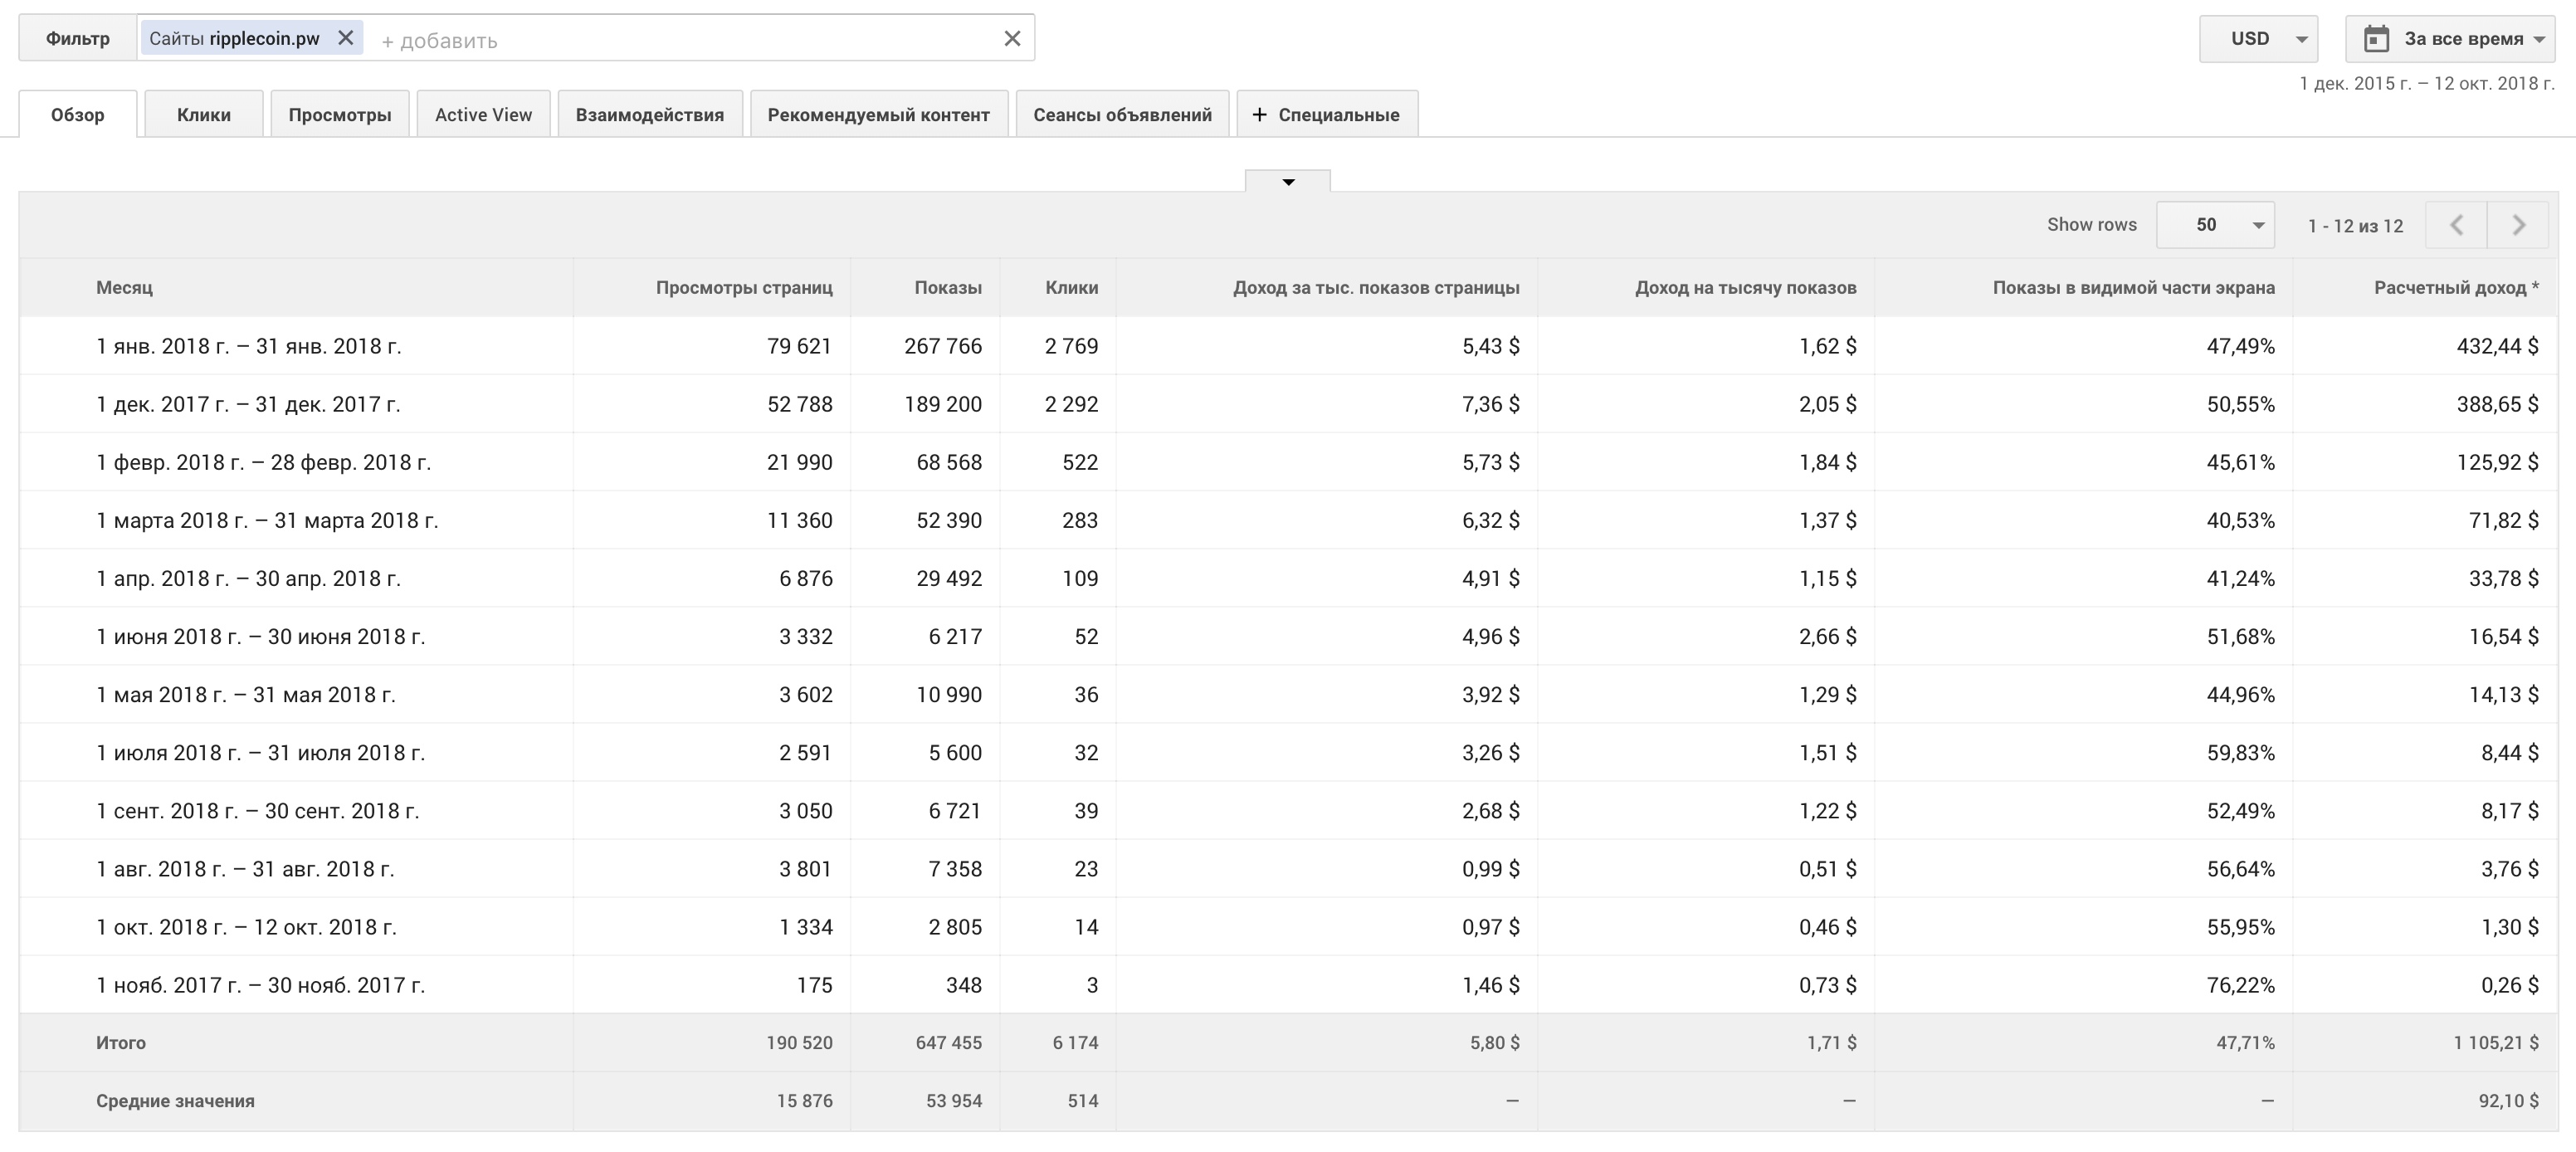Image resolution: width=2576 pixels, height=1152 pixels.
Task: Sort by Просмотры страниц column header
Action: point(743,287)
